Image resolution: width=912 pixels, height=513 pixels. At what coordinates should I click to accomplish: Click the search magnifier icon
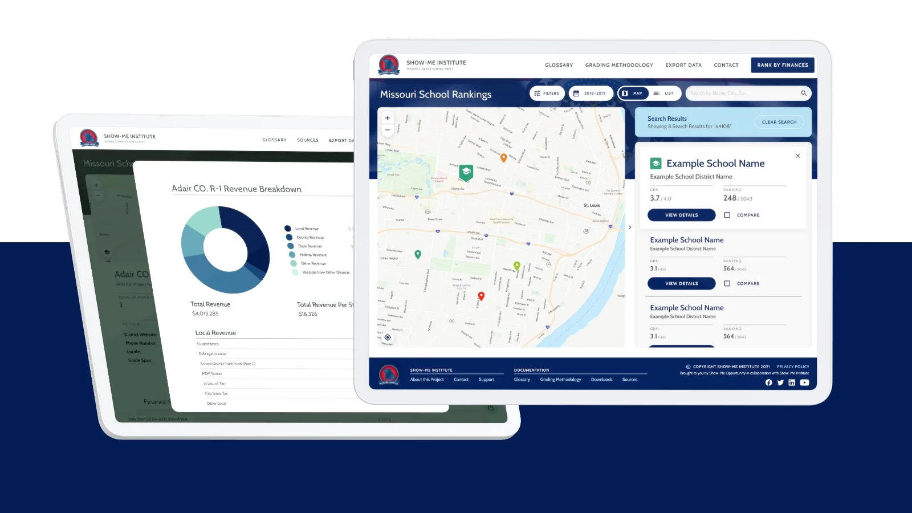(804, 93)
